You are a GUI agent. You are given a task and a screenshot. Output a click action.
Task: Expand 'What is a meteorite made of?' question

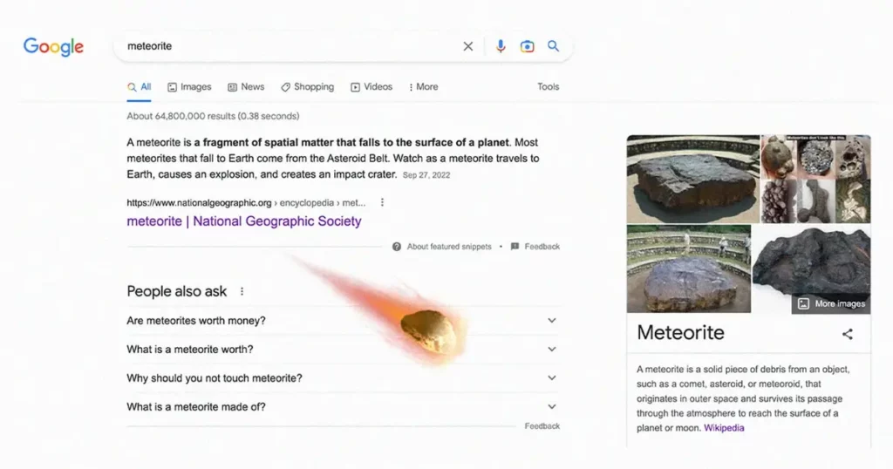click(343, 407)
